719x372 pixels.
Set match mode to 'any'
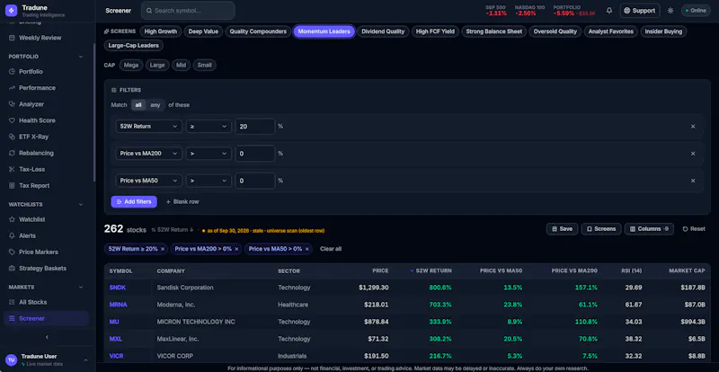pyautogui.click(x=155, y=105)
